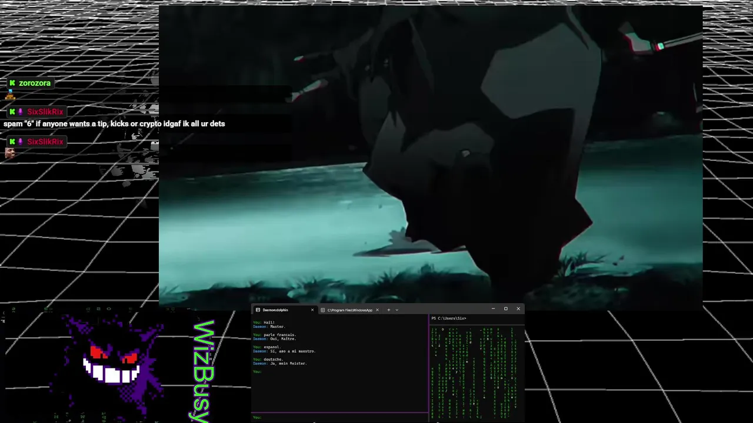Click the 'spam "6" if anyone wants' message

114,124
